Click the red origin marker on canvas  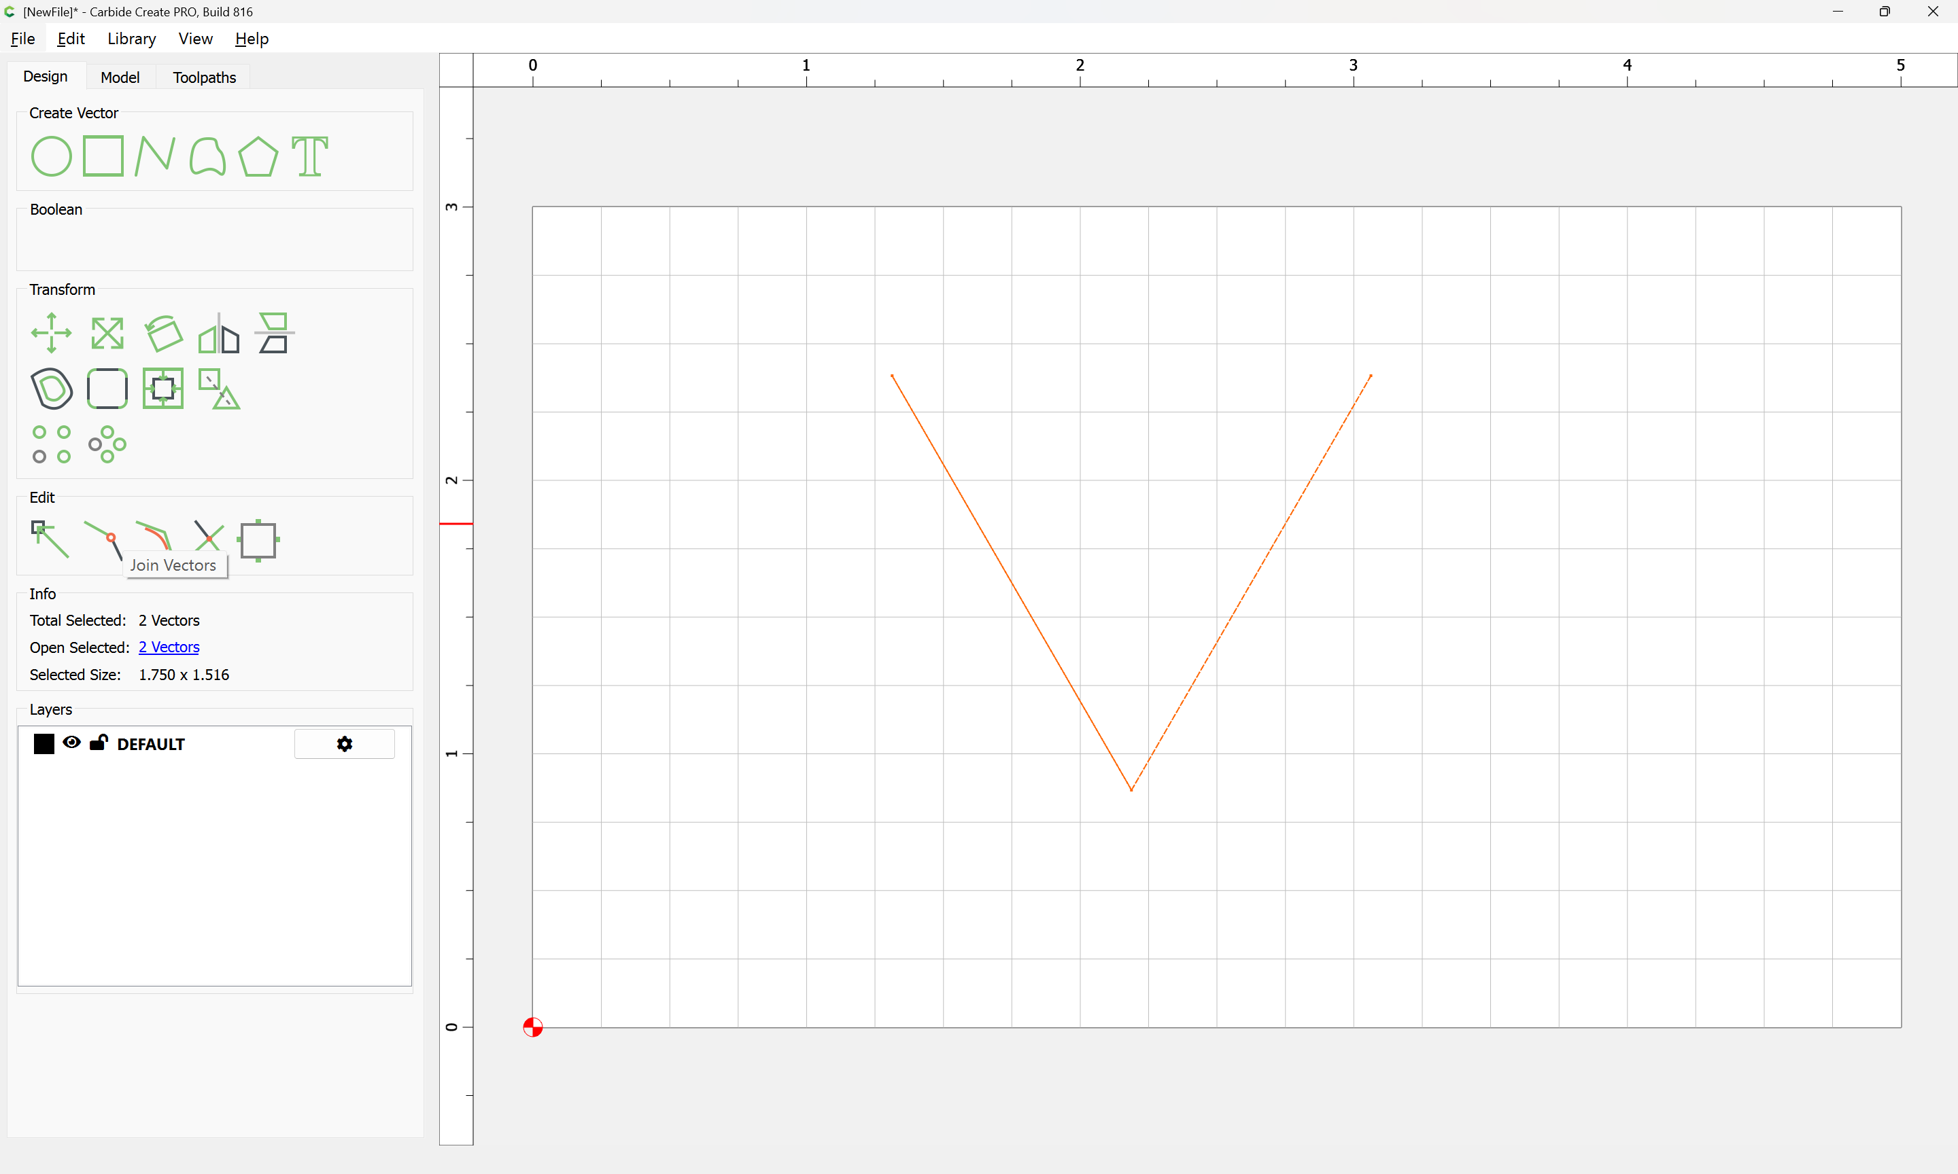(x=532, y=1027)
